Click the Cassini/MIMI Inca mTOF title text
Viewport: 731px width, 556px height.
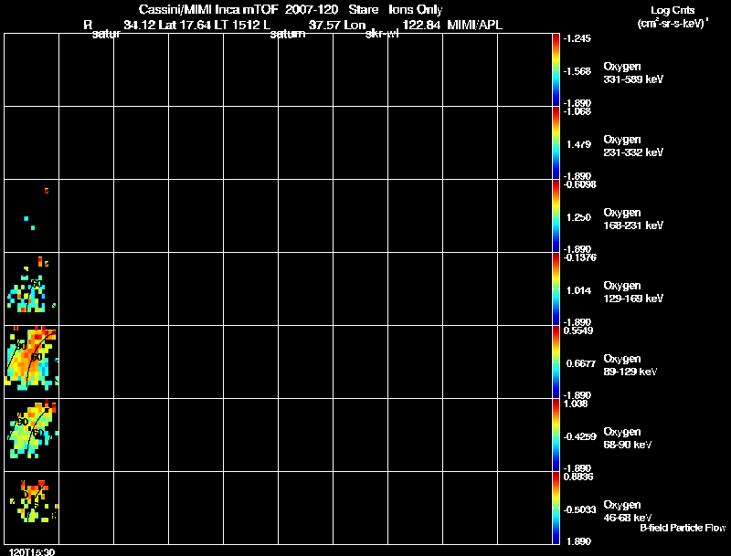(208, 10)
